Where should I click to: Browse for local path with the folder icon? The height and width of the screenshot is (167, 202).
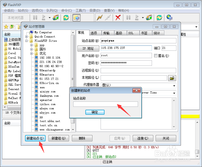tap(172, 78)
